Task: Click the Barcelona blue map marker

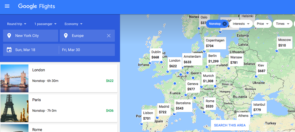Action: click(174, 114)
